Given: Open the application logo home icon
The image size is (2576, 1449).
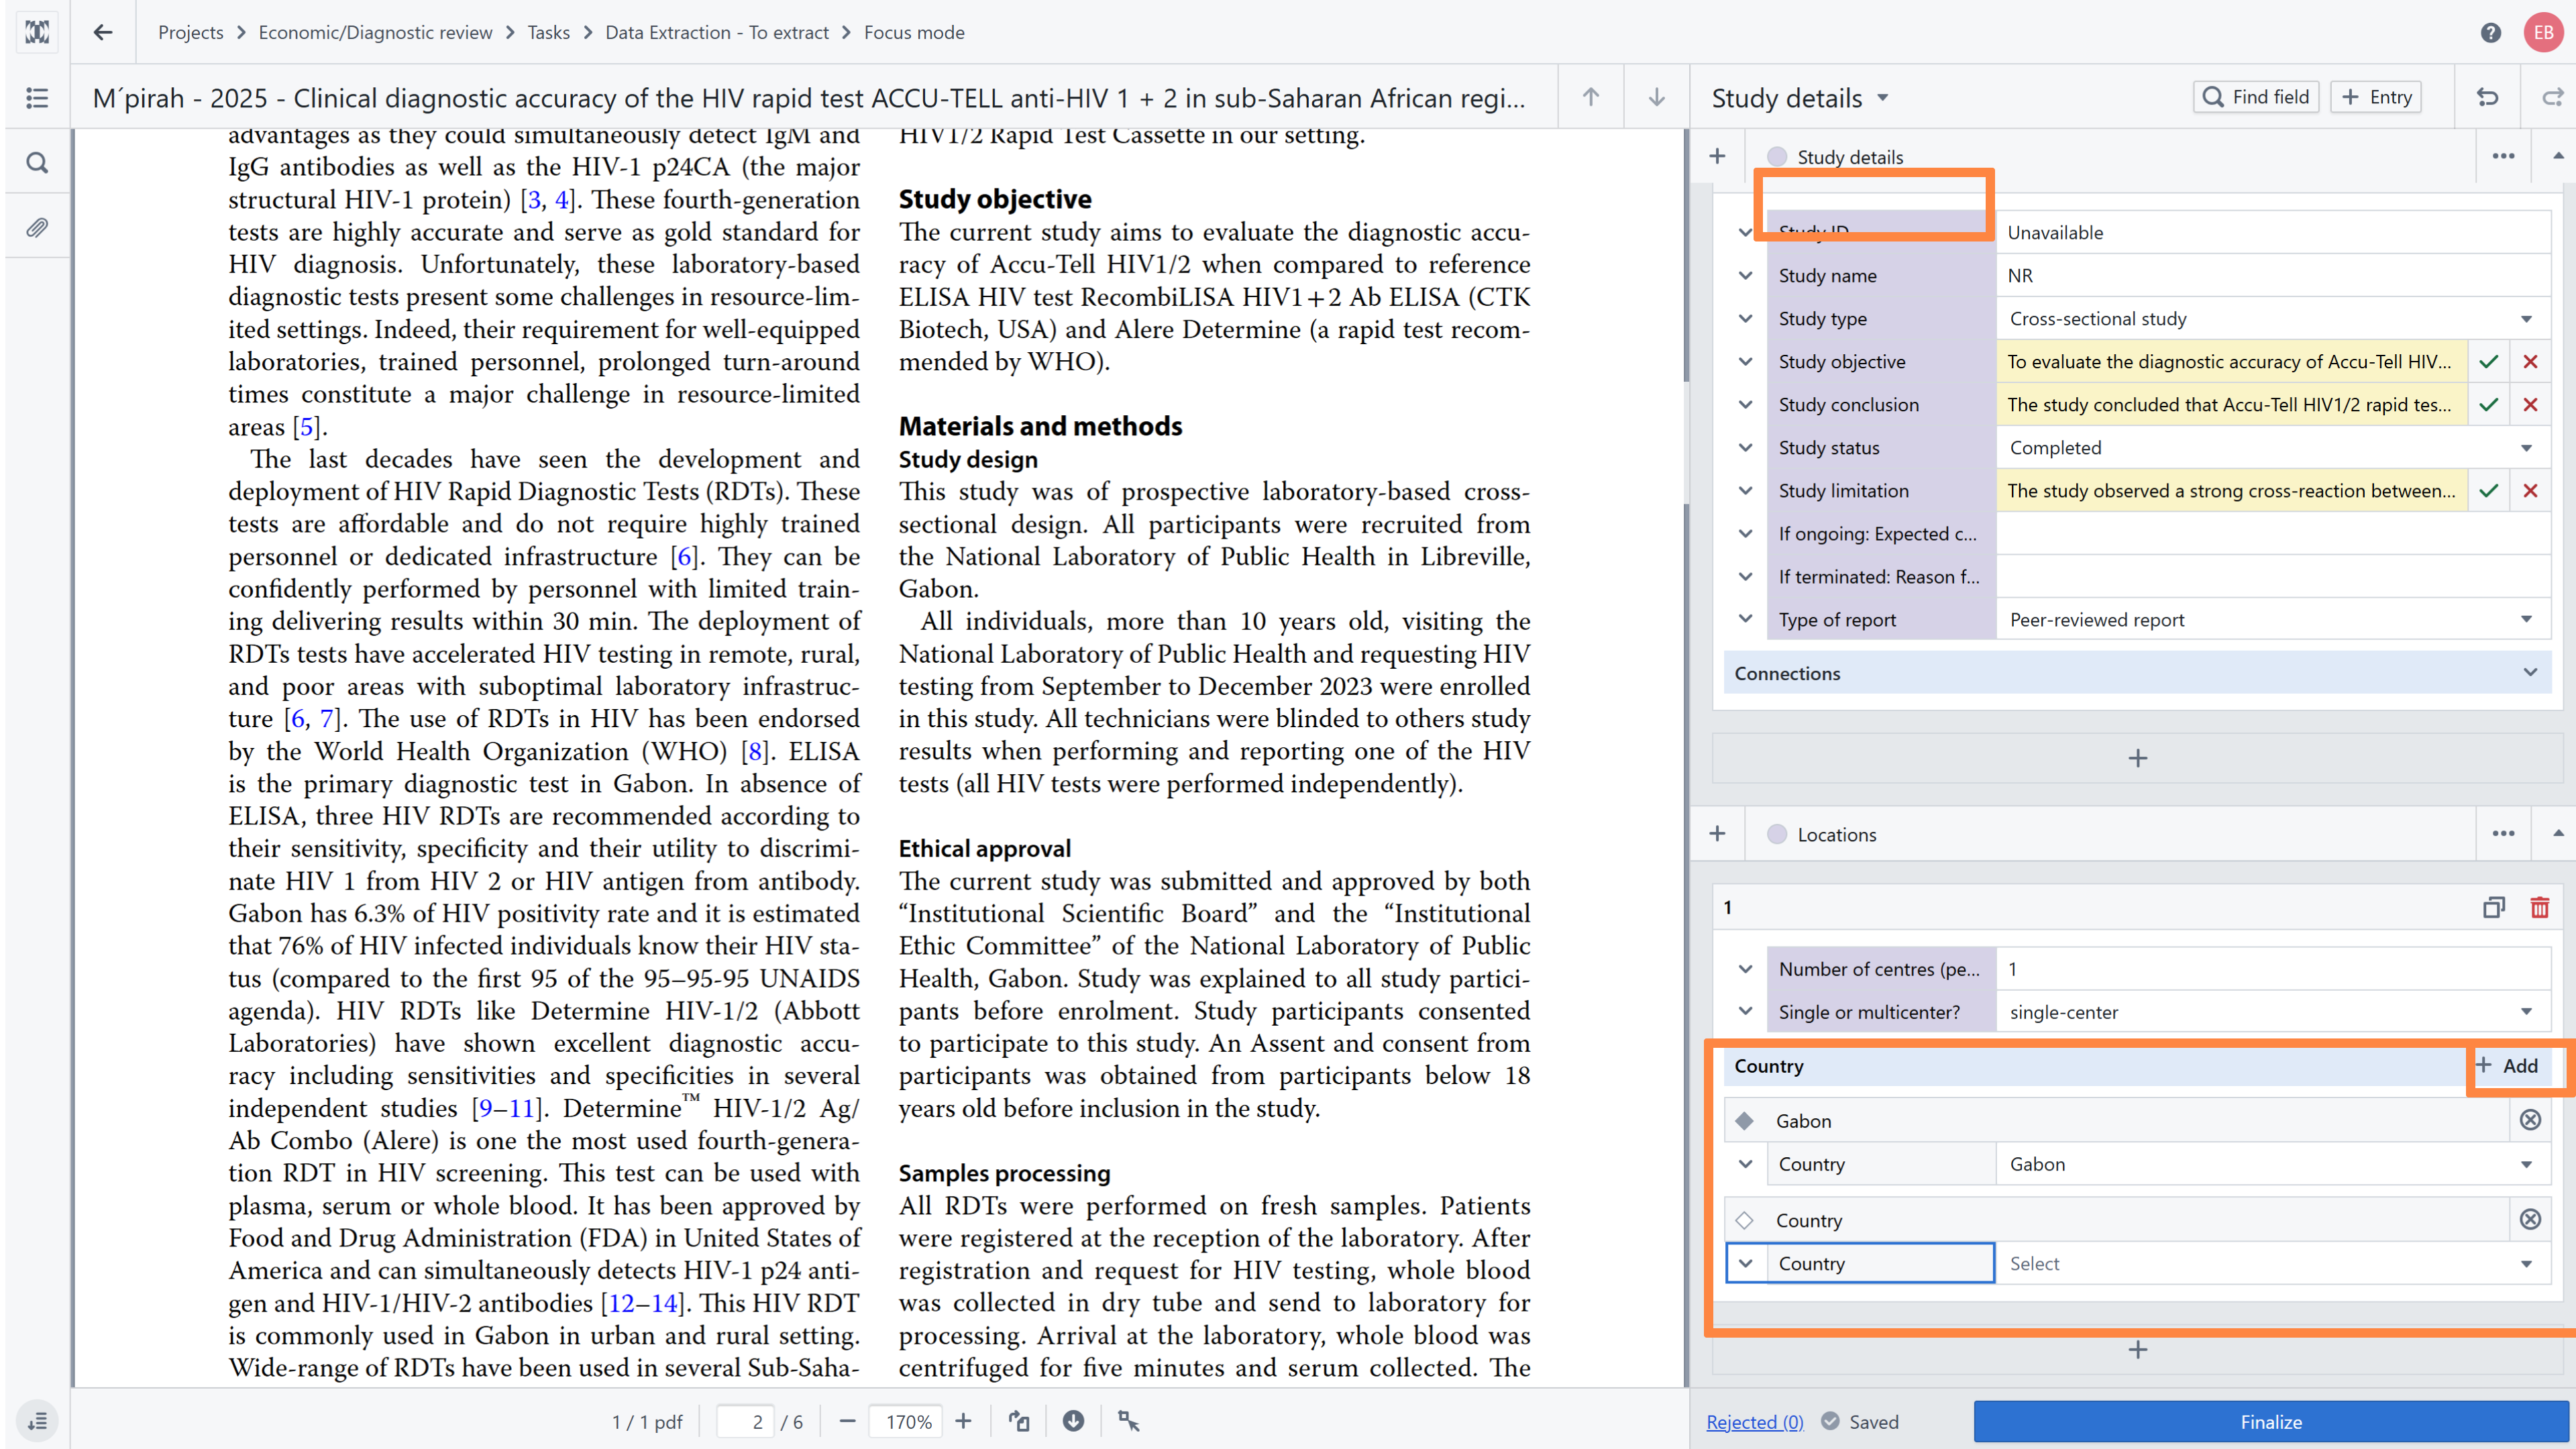Looking at the screenshot, I should pyautogui.click(x=37, y=32).
